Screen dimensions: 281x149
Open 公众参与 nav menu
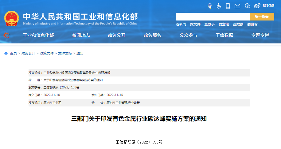[188, 35]
